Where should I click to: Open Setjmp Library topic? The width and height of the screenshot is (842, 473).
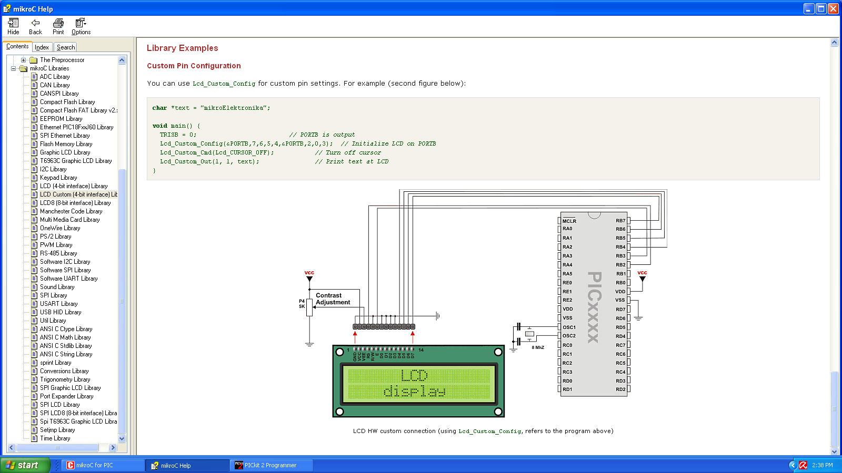[57, 430]
